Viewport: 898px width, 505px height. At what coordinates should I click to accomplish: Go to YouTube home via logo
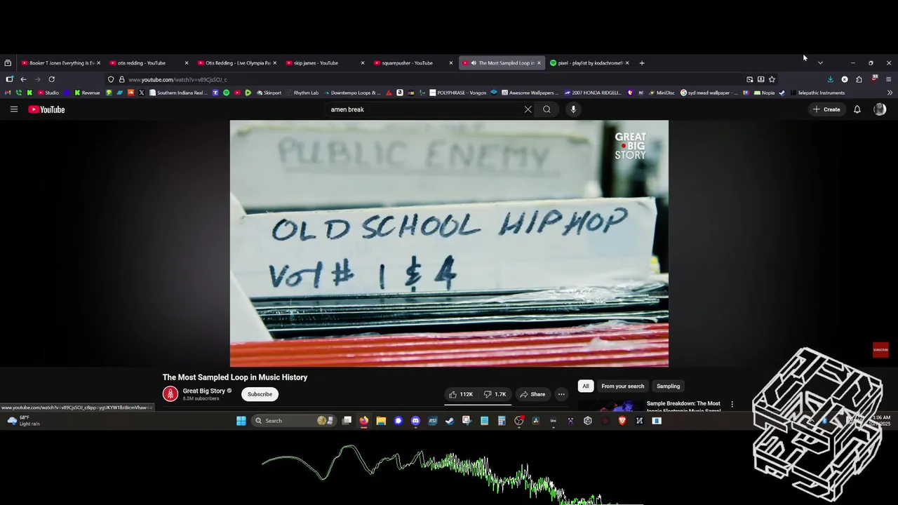click(x=46, y=109)
